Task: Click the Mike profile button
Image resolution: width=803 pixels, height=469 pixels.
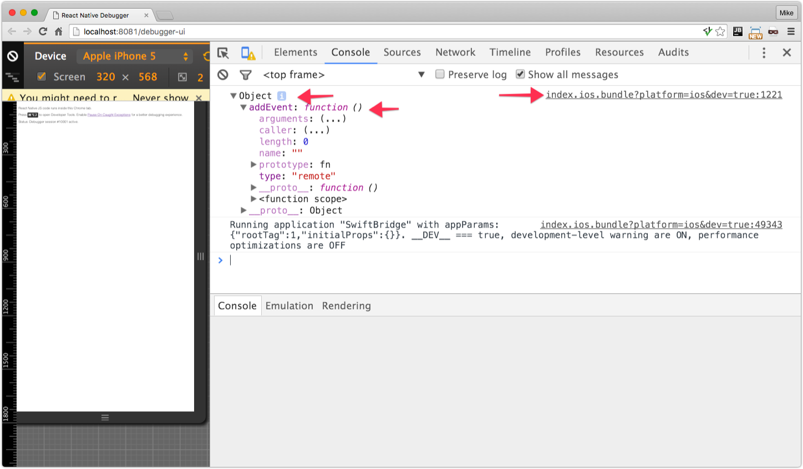Action: [786, 13]
